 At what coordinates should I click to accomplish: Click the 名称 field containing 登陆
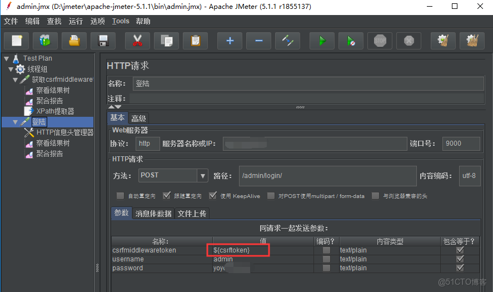308,83
